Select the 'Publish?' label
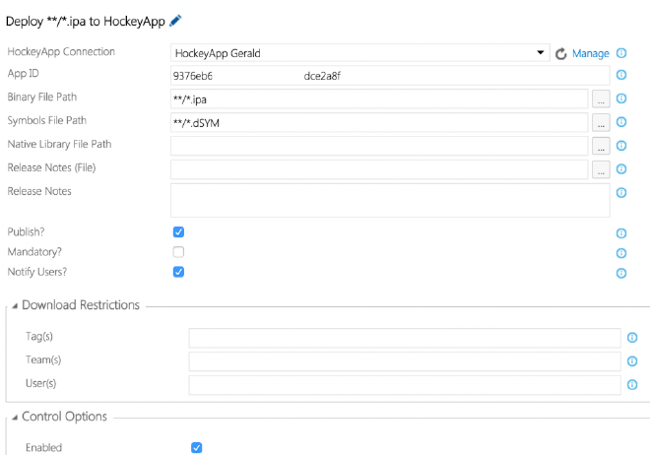The image size is (650, 455). pos(26,232)
